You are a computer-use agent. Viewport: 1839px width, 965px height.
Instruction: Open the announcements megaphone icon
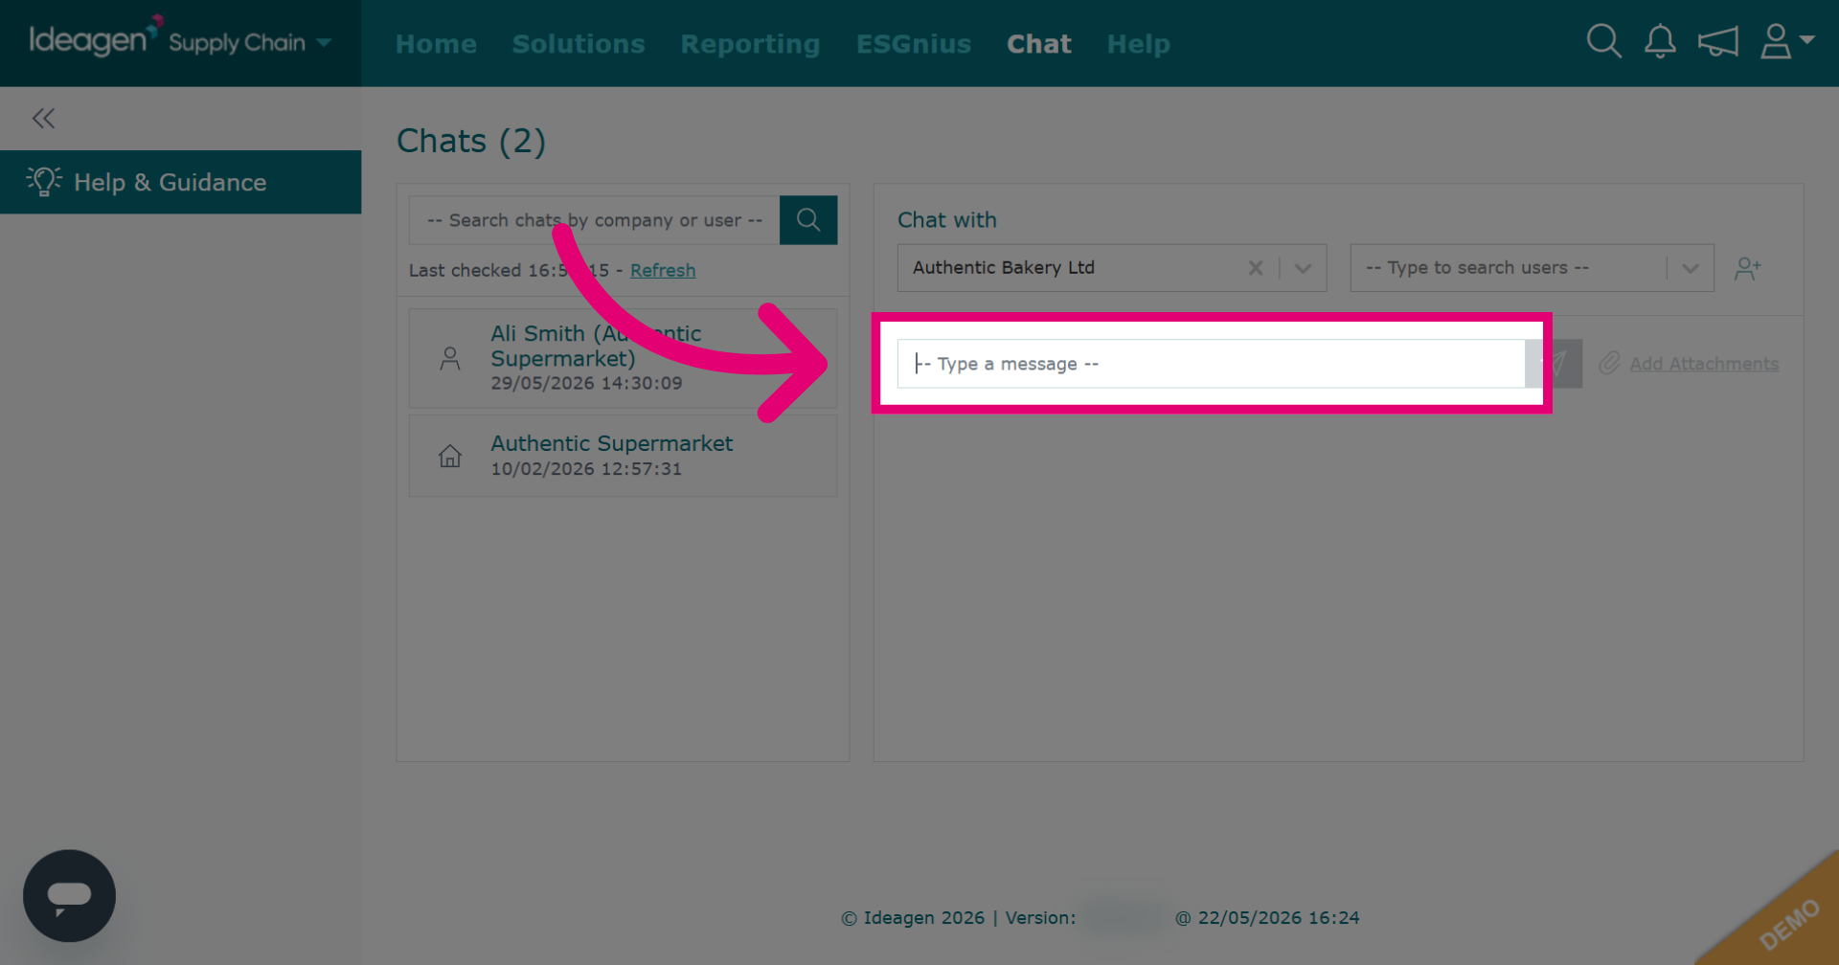[1717, 42]
